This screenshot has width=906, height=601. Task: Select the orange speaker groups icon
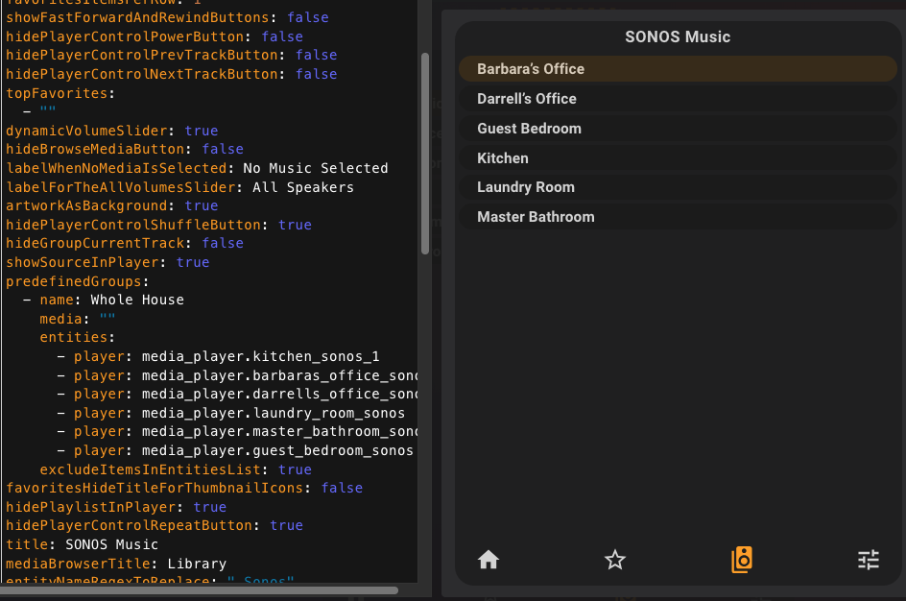pyautogui.click(x=742, y=560)
